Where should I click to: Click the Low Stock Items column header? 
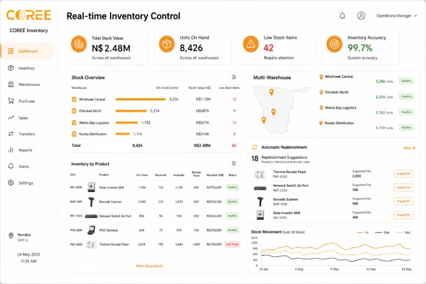coord(229,88)
